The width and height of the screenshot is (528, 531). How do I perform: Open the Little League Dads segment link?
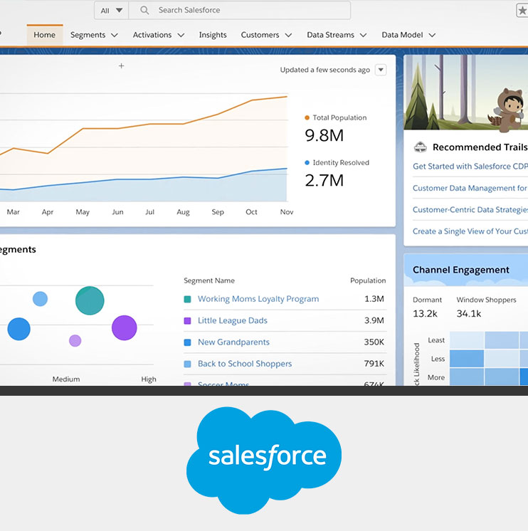[232, 320]
